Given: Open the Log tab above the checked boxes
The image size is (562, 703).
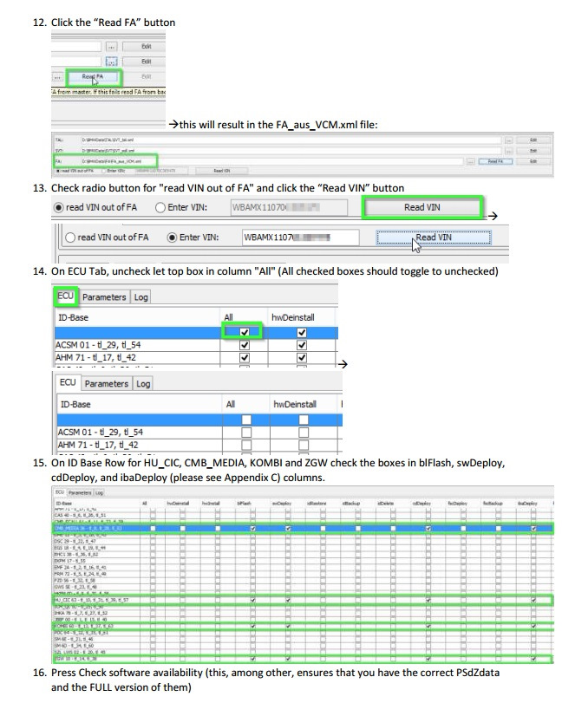Looking at the screenshot, I should [x=140, y=297].
